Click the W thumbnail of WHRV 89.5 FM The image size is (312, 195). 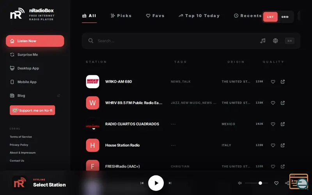coord(92,103)
